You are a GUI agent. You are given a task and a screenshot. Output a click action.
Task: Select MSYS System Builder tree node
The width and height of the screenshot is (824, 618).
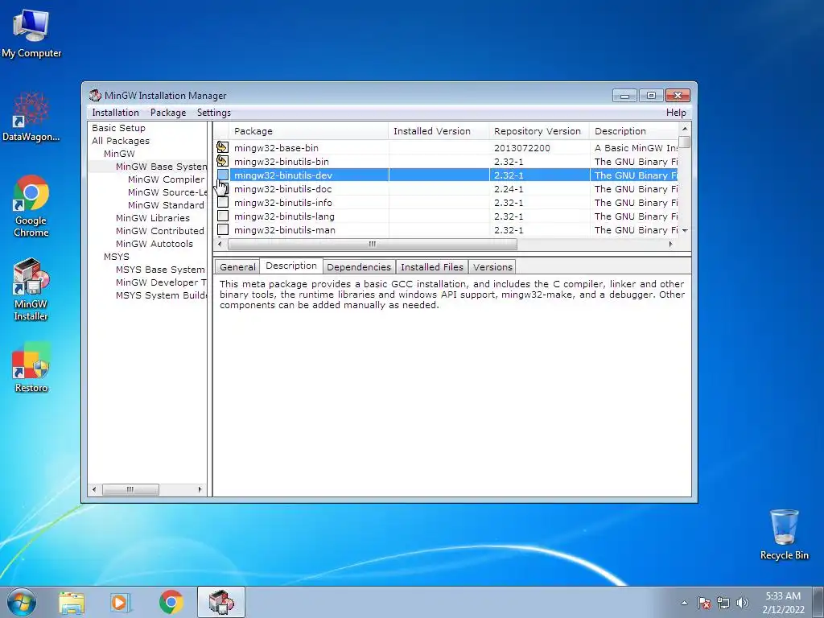tap(161, 295)
